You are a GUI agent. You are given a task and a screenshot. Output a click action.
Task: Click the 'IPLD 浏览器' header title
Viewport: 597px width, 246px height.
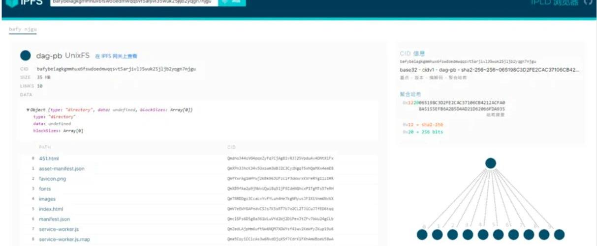[x=555, y=2]
